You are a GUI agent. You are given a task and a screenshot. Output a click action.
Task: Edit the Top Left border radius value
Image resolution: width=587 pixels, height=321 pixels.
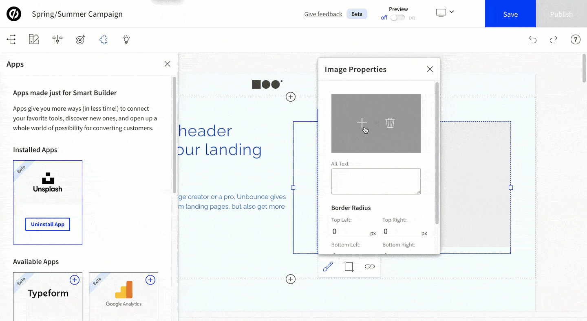point(351,231)
